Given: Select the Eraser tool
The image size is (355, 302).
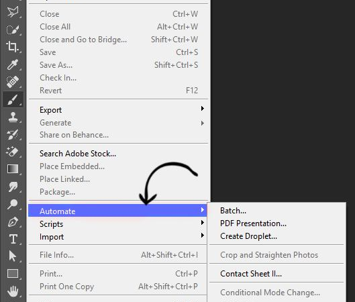Looking at the screenshot, I should [13, 152].
